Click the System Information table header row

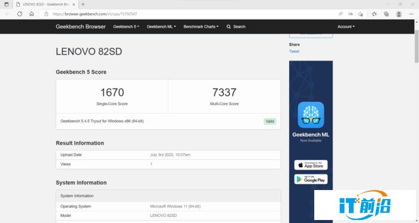click(x=168, y=196)
